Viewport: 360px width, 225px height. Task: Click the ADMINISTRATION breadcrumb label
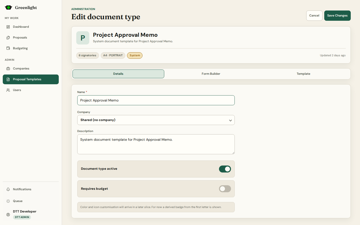coord(83,9)
